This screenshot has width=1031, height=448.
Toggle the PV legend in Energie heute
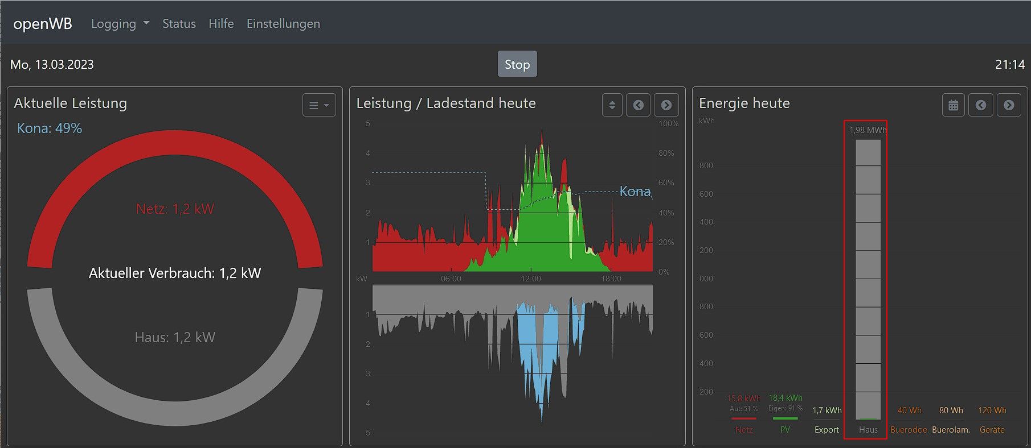[x=785, y=430]
